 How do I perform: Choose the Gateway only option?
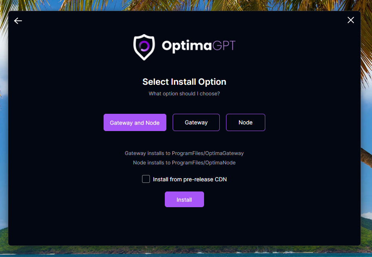point(196,122)
